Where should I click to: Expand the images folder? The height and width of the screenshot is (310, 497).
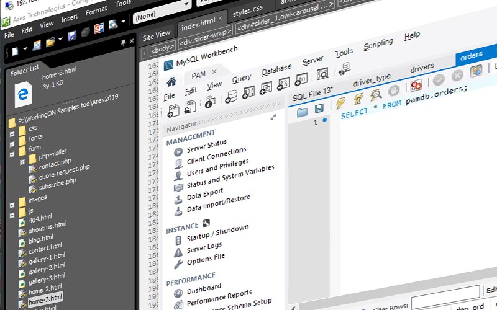pos(12,205)
